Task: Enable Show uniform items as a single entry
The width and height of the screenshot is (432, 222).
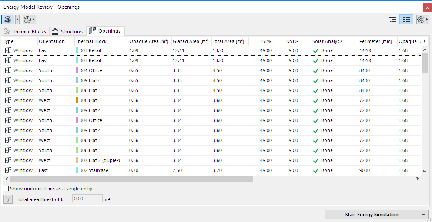Action: point(6,189)
